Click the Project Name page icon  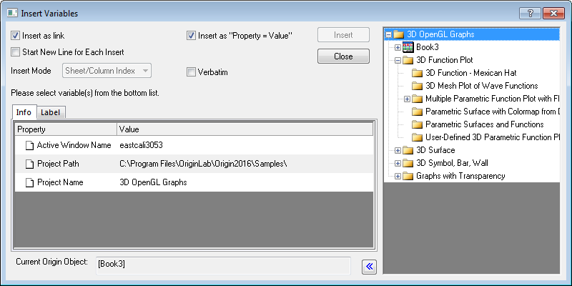[x=29, y=182]
